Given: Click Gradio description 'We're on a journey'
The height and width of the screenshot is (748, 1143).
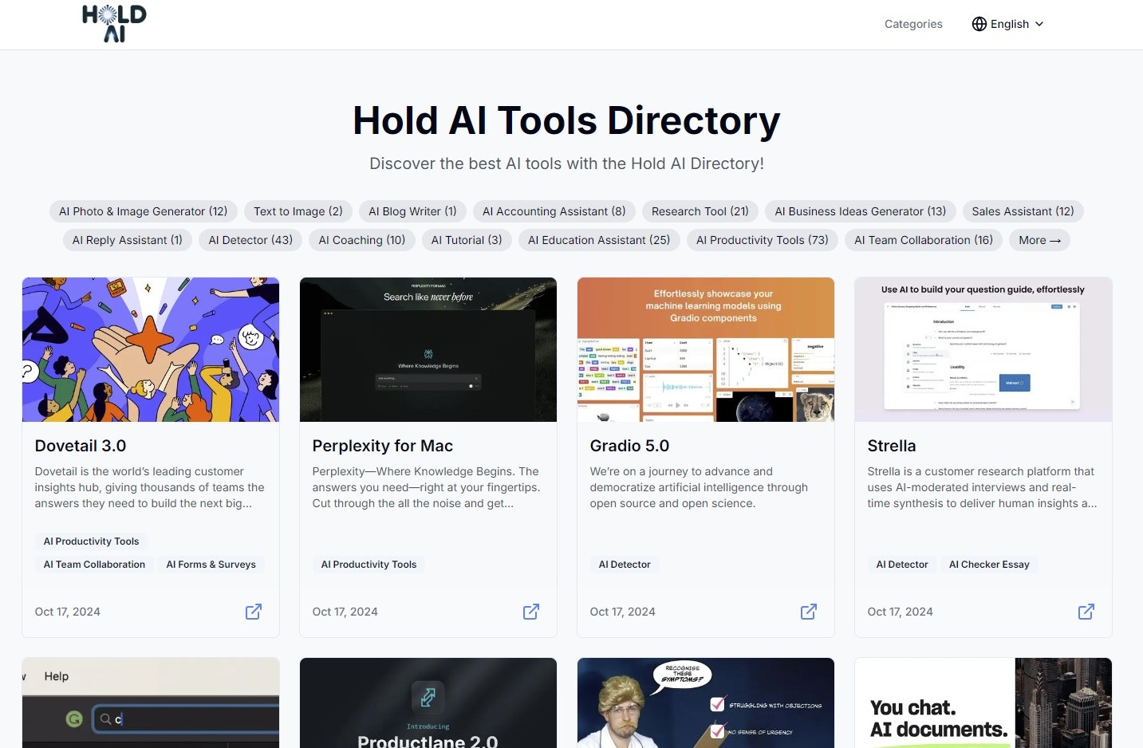Looking at the screenshot, I should 699,487.
